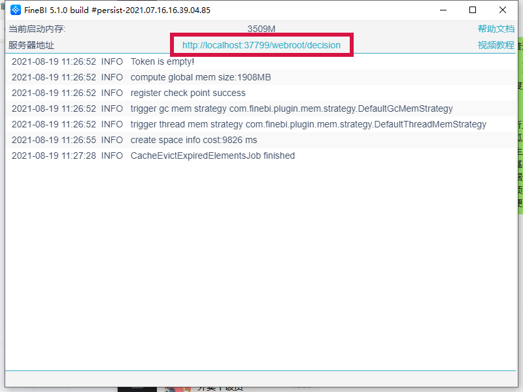
Task: Select the 'create space info cost:9826 ms' entry
Action: [260, 140]
